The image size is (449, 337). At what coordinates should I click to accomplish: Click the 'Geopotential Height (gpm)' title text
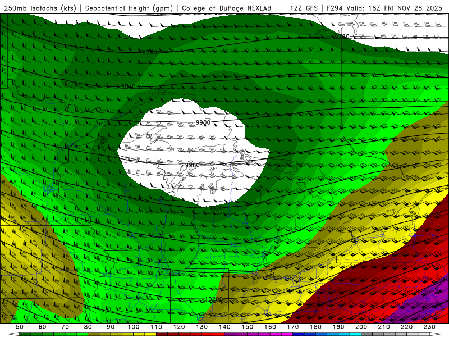tap(129, 8)
